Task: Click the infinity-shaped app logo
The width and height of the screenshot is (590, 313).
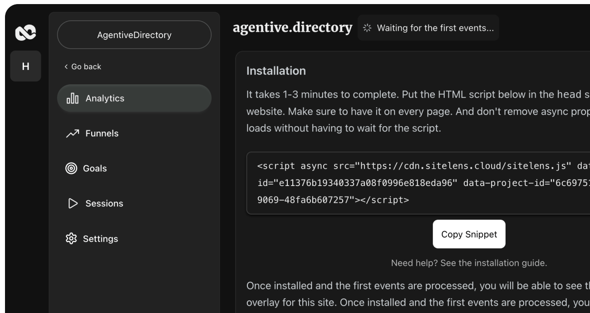Action: click(x=25, y=33)
